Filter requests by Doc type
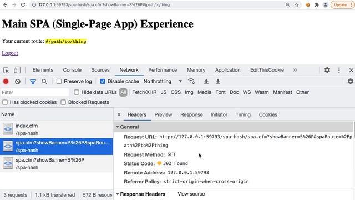Image resolution: width=355 pixels, height=200 pixels. click(x=234, y=92)
